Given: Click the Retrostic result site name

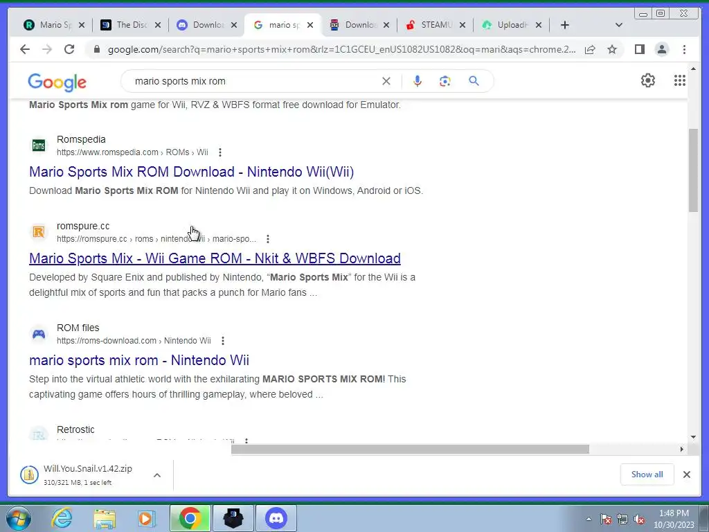Looking at the screenshot, I should [75, 429].
